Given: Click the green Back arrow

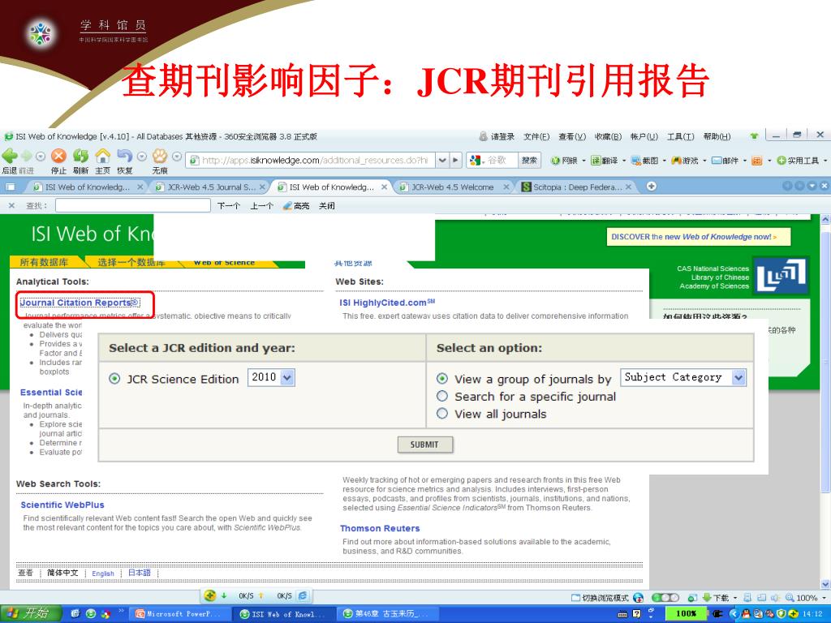Looking at the screenshot, I should tap(10, 156).
